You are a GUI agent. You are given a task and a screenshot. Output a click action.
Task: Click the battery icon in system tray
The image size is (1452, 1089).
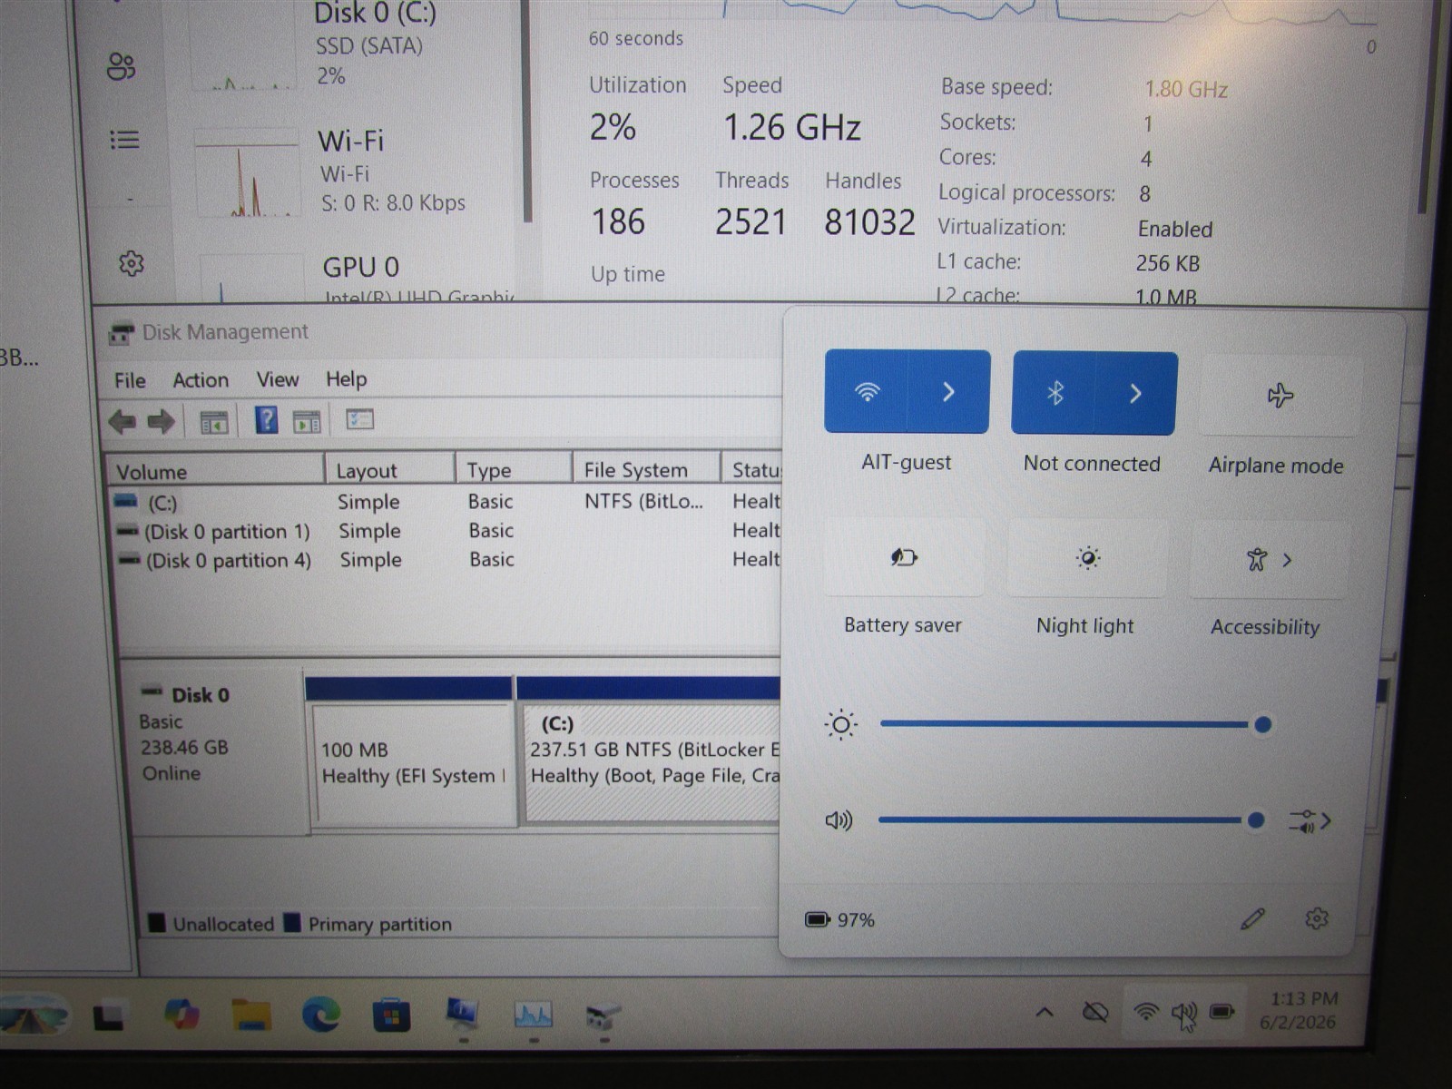click(x=1221, y=1011)
